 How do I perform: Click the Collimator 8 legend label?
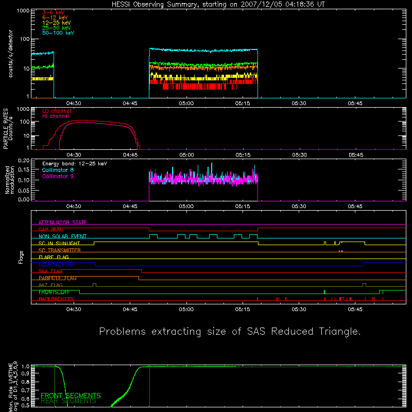point(58,170)
